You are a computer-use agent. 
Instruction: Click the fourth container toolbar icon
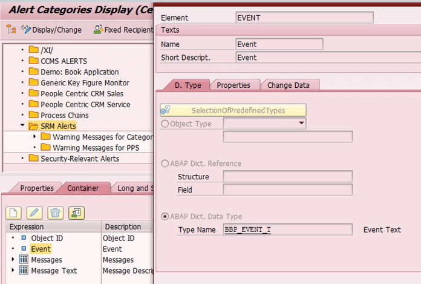[76, 213]
